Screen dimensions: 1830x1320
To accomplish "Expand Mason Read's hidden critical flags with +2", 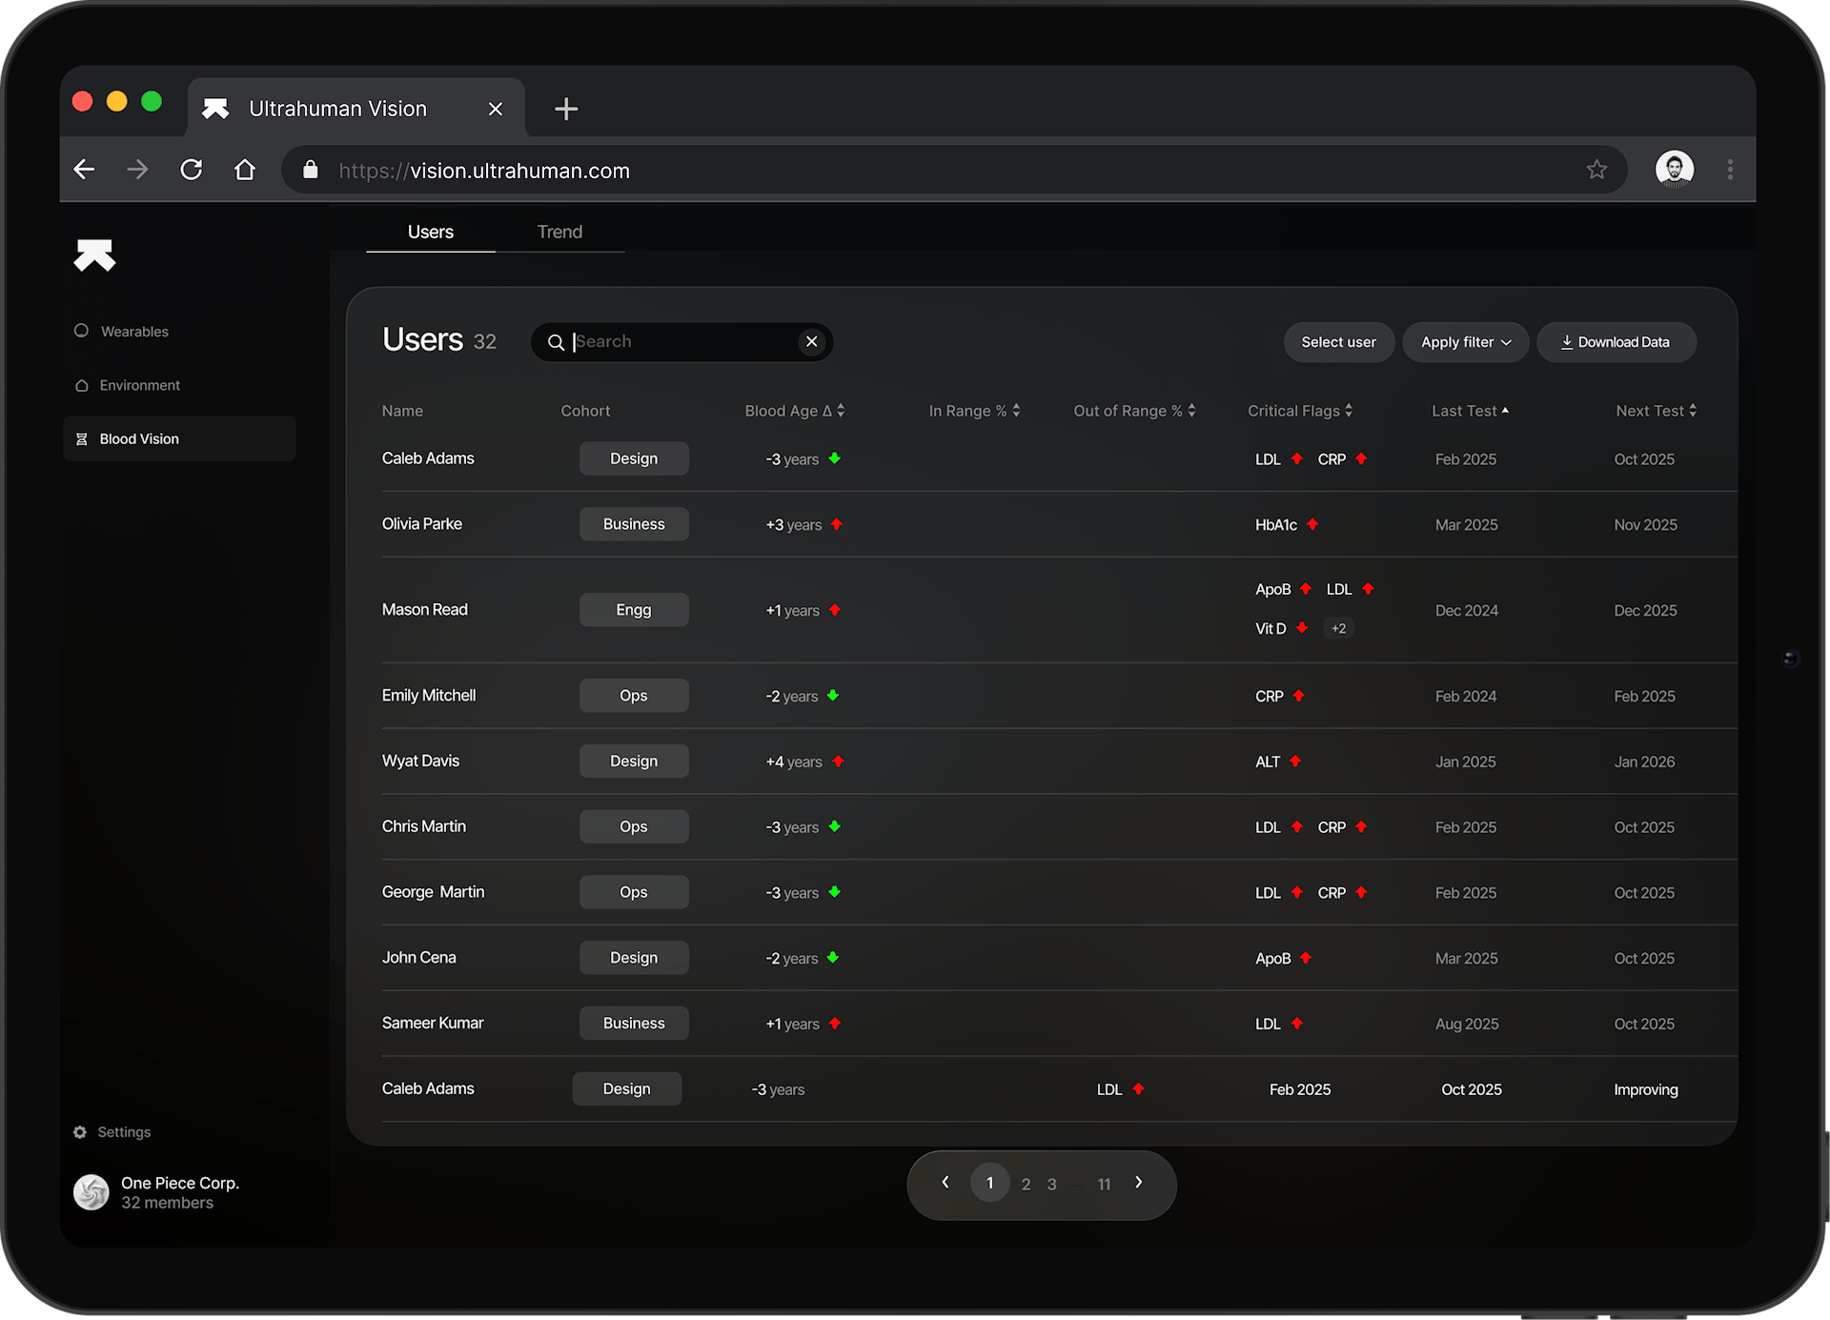I will click(1338, 627).
